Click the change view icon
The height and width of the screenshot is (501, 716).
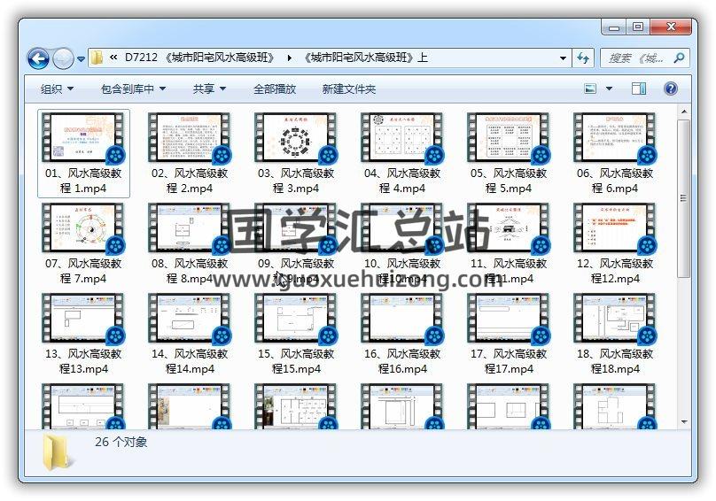pyautogui.click(x=591, y=89)
